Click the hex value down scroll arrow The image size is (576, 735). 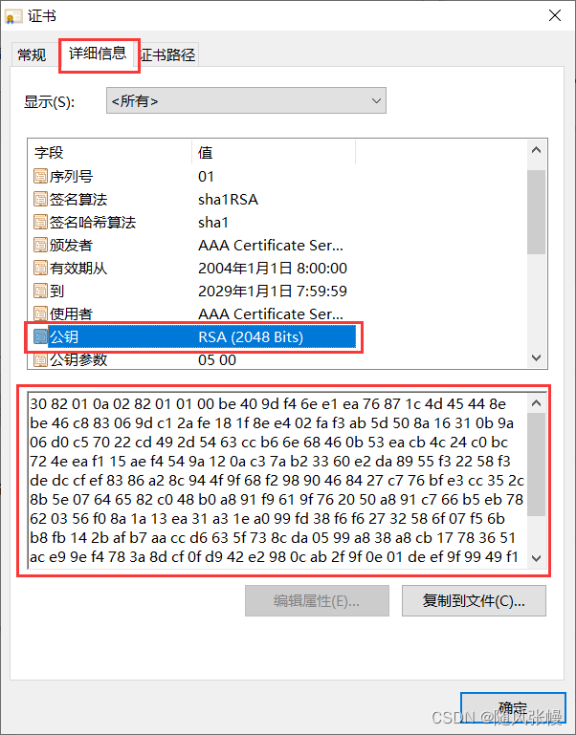tap(536, 558)
